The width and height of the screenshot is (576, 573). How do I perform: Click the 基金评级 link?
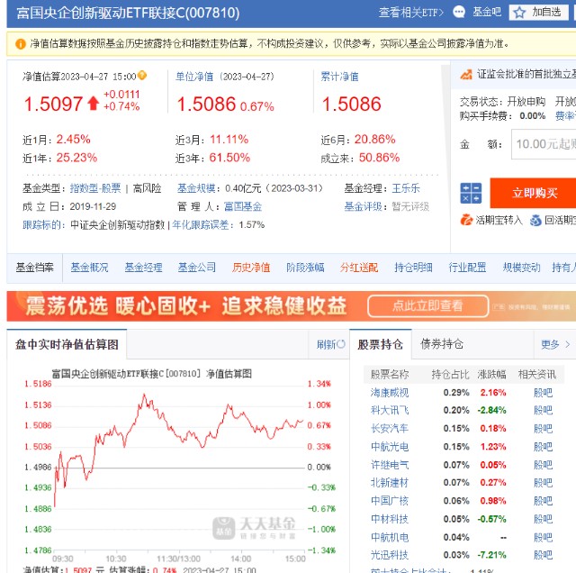tap(363, 206)
